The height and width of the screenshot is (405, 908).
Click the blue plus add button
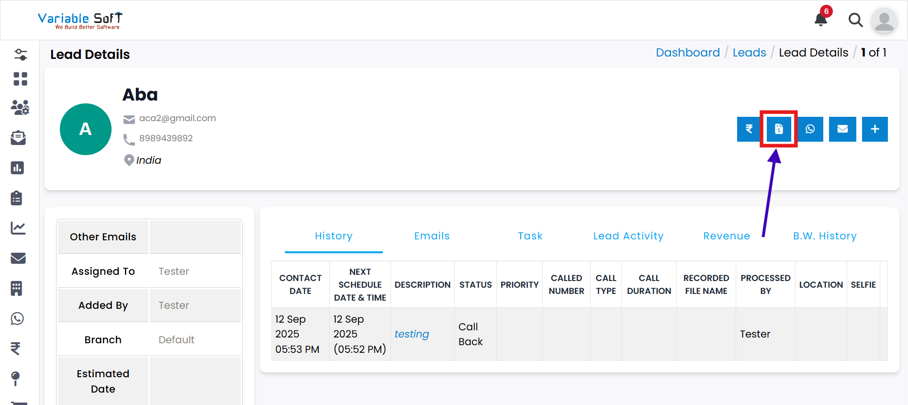874,129
